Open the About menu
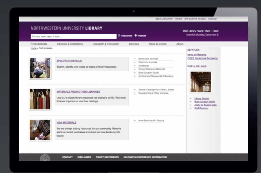Image resolution: width=261 pixels, height=173 pixels. tap(180, 44)
